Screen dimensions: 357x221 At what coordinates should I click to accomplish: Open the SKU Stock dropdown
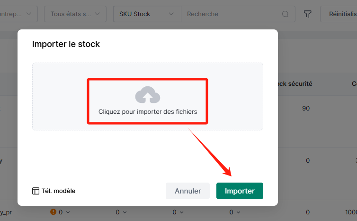click(147, 14)
